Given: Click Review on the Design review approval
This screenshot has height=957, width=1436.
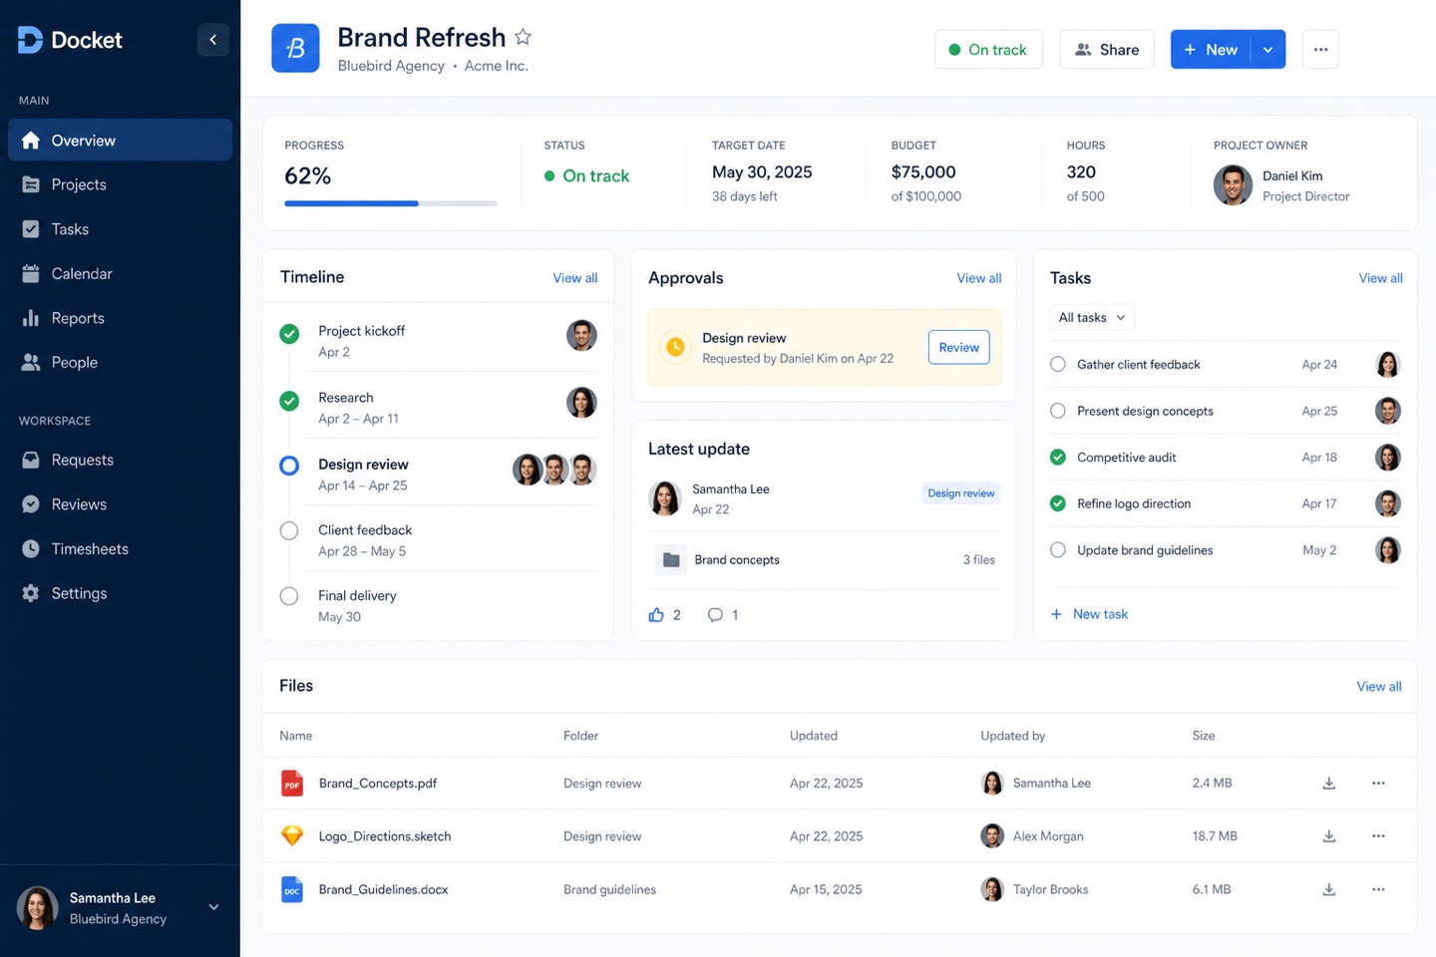Looking at the screenshot, I should [958, 347].
